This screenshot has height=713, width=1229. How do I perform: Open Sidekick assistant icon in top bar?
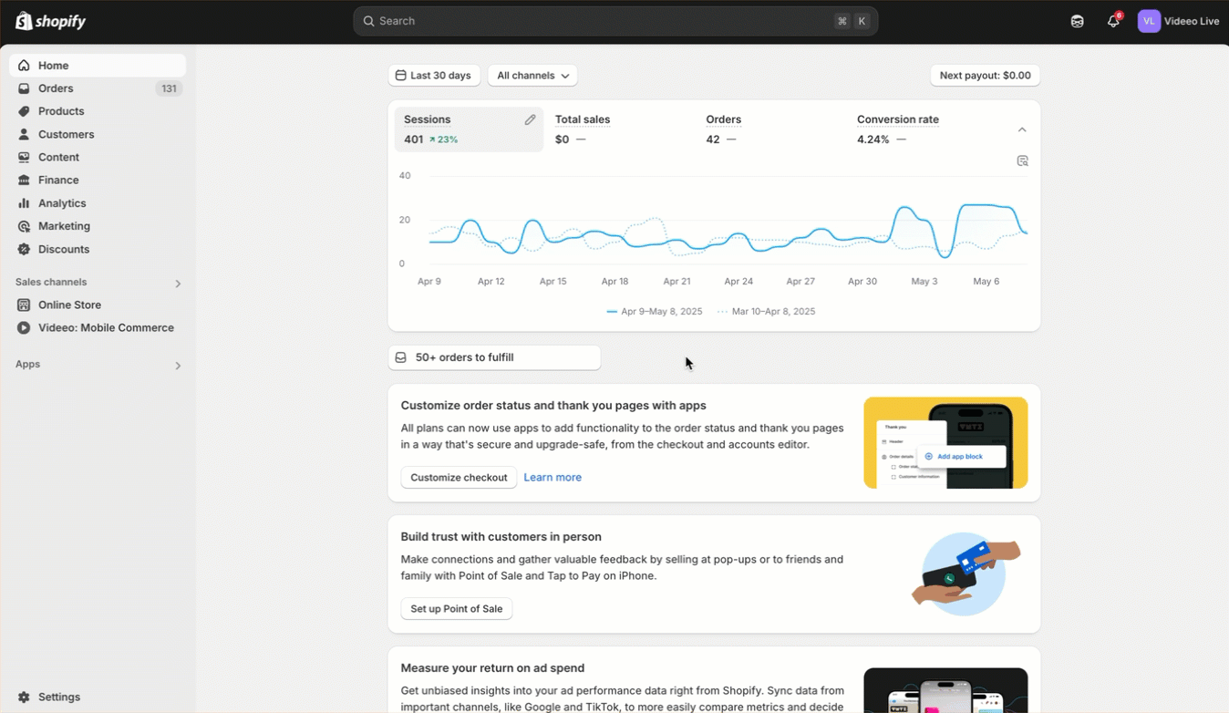click(1077, 21)
